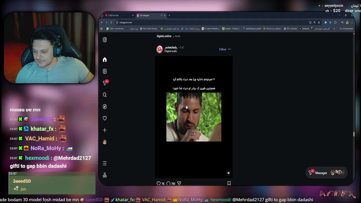Open Dreamina bookmark
Viewport: 361px width, 203px height.
304,28
